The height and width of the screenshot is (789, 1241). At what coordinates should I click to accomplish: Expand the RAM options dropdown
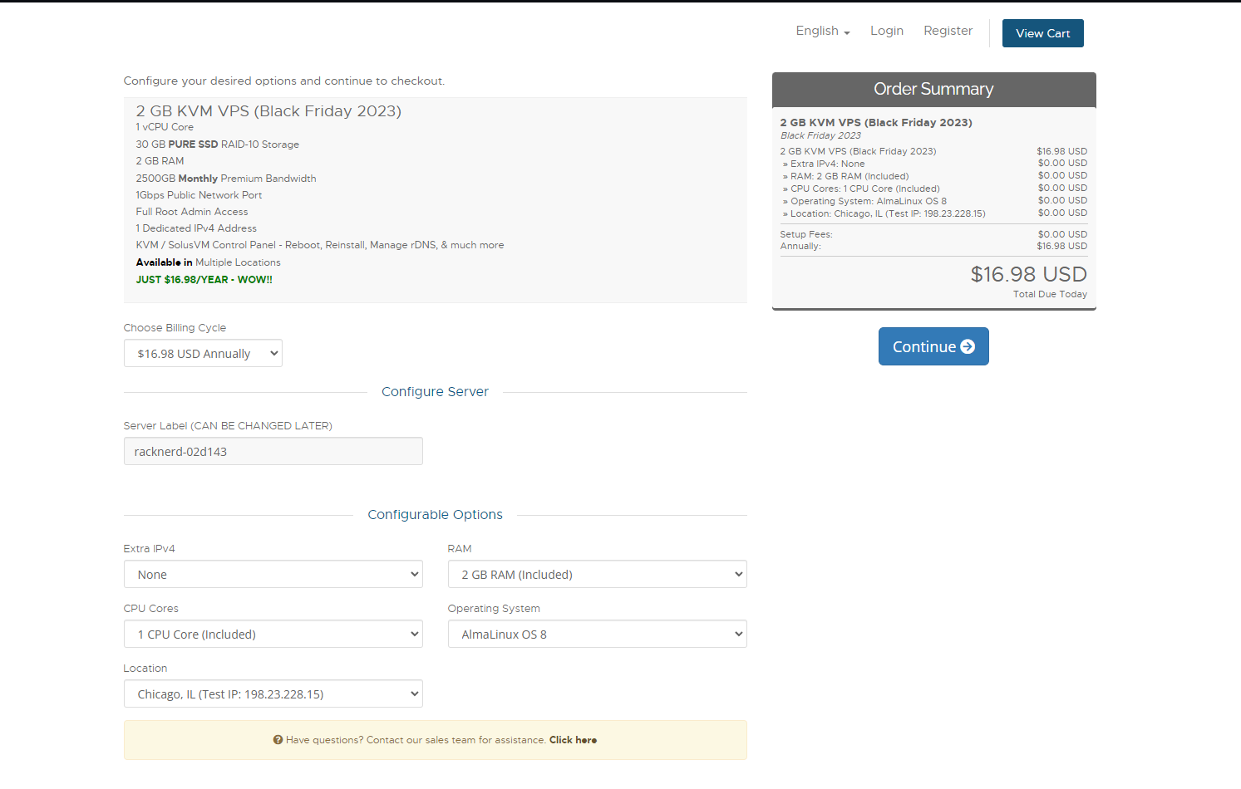(x=597, y=575)
